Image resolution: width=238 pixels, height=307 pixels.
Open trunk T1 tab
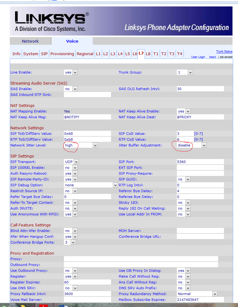pyautogui.click(x=156, y=54)
